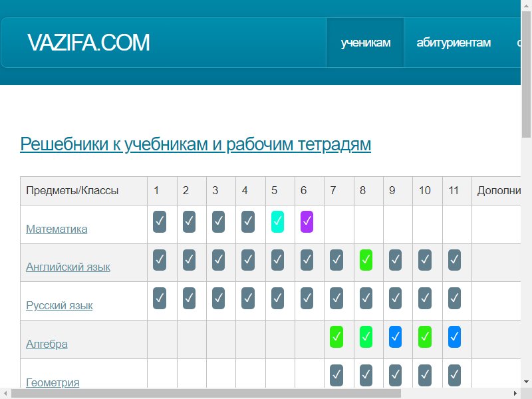Open the Математика subject link
The height and width of the screenshot is (399, 532).
coord(57,229)
